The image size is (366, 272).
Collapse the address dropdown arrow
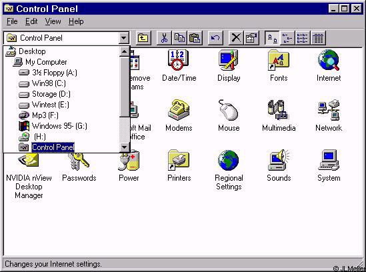point(124,38)
